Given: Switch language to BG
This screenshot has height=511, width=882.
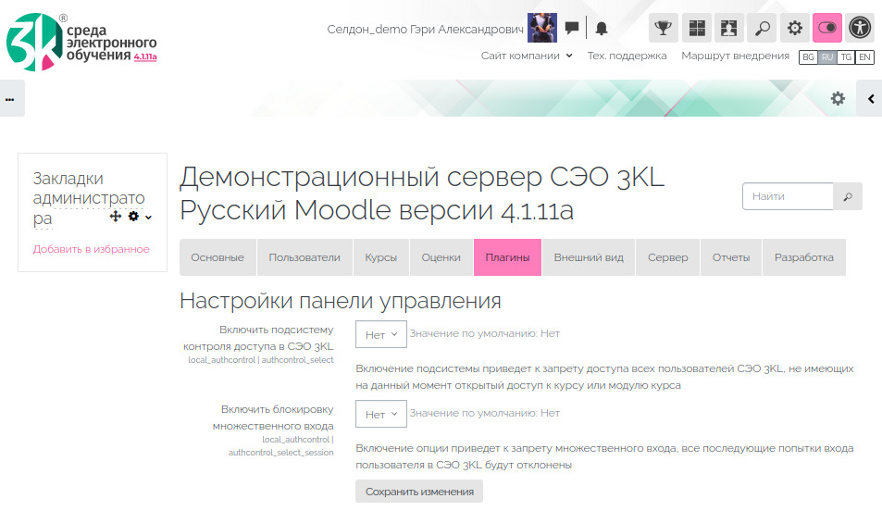Looking at the screenshot, I should click(x=808, y=56).
